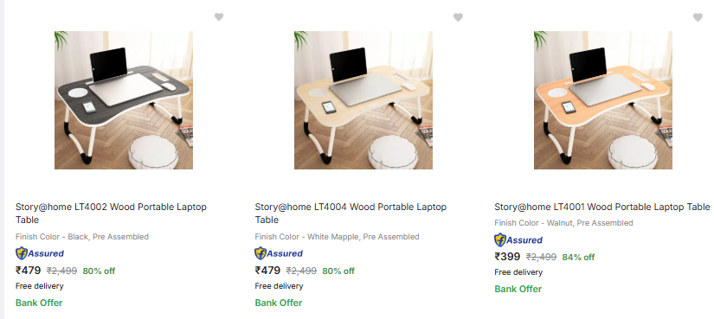Click Free delivery text under LT4004
This screenshot has width=714, height=319.
tap(279, 286)
